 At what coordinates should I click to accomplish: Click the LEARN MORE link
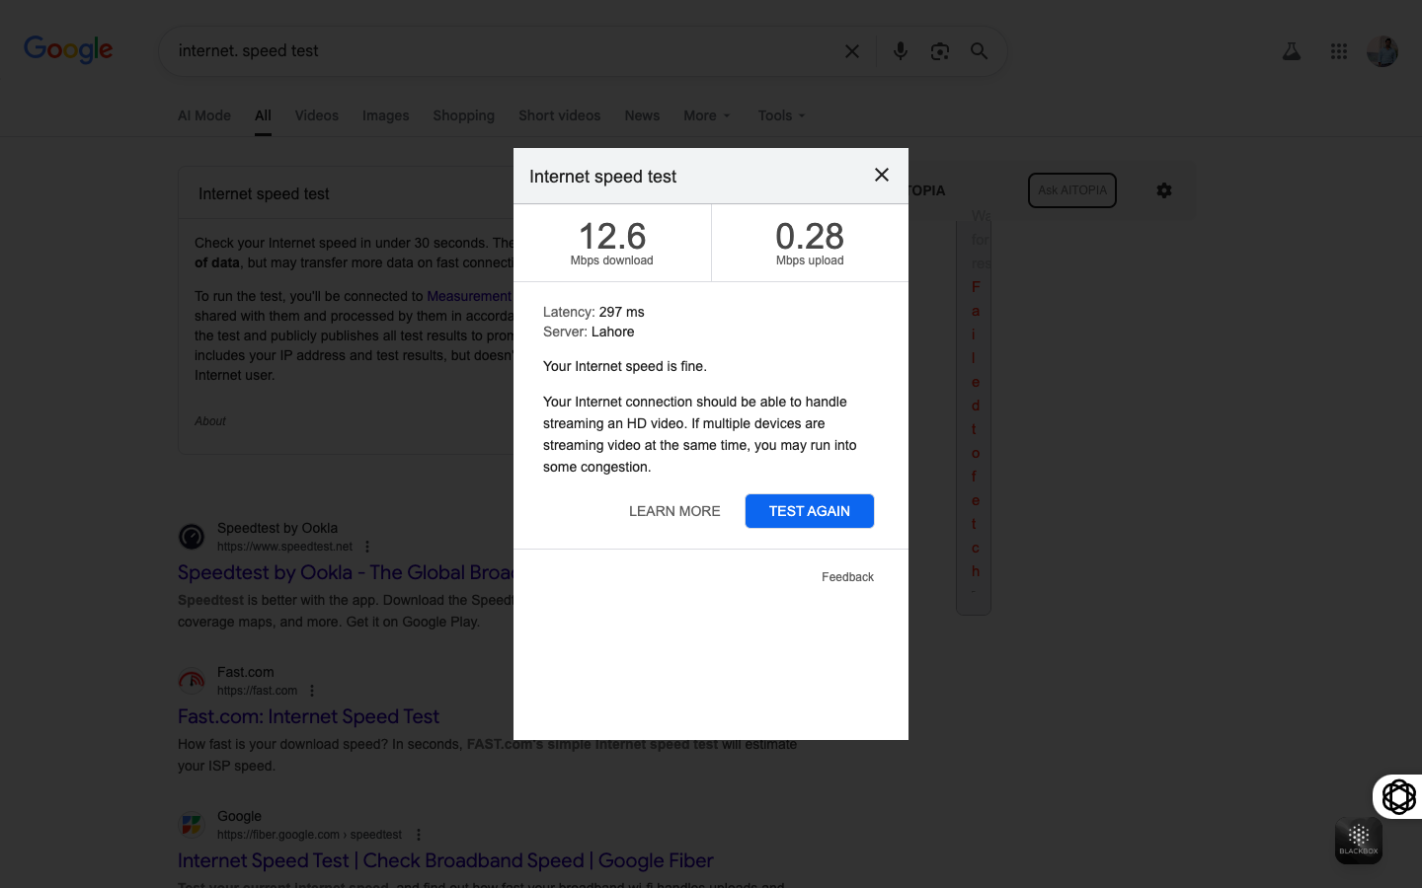(x=674, y=511)
